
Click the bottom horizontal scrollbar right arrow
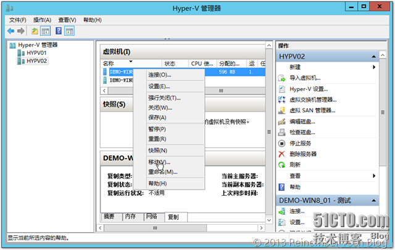pyautogui.click(x=262, y=228)
